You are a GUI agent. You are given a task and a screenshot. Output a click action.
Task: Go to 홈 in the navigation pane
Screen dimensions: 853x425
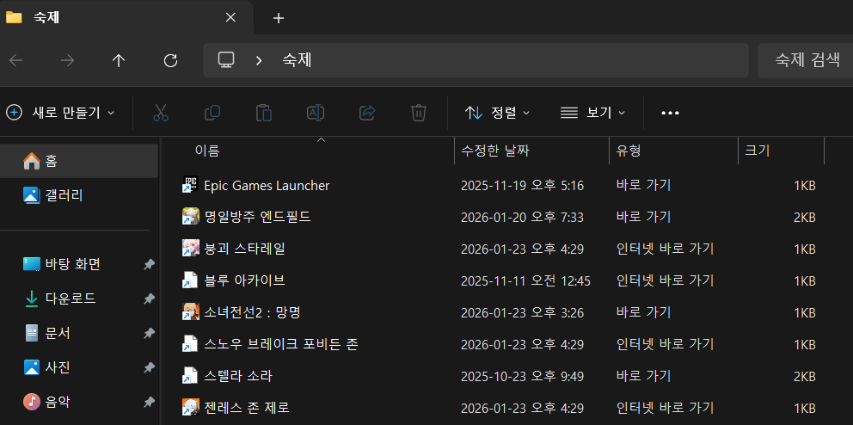click(x=79, y=161)
